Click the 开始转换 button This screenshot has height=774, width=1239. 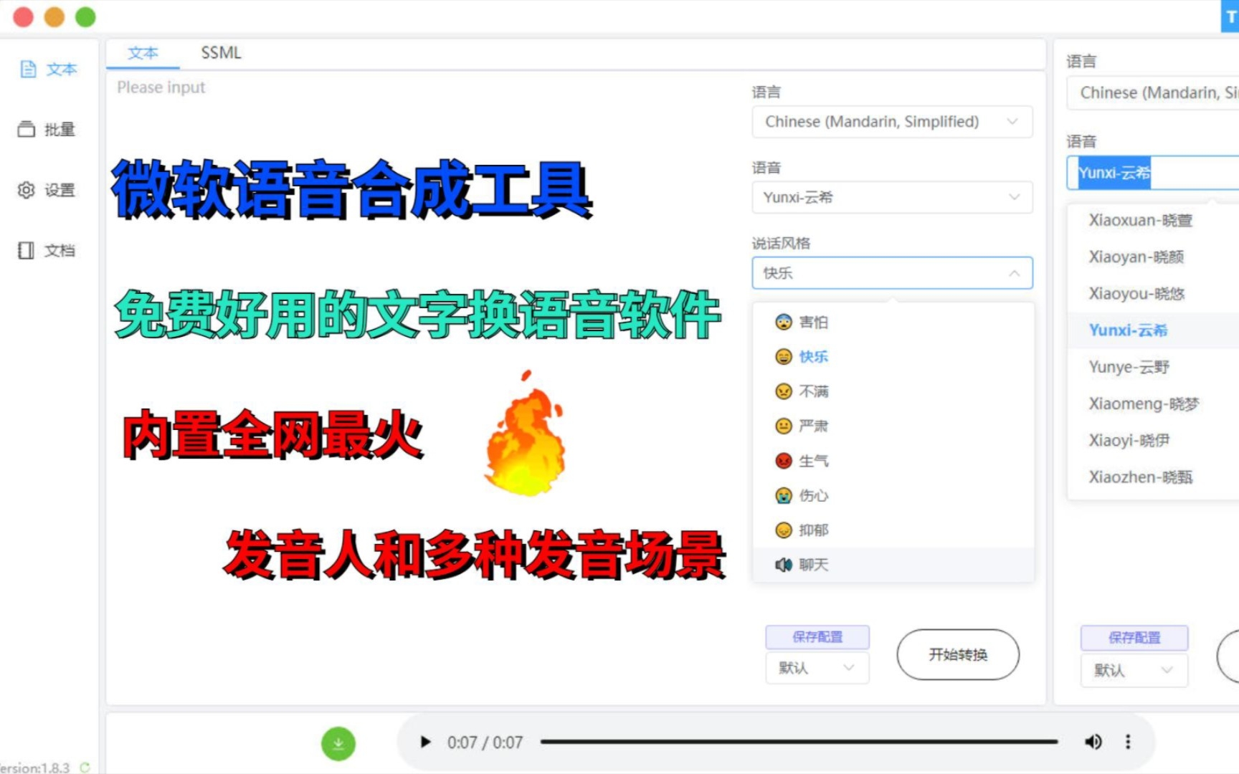coord(958,654)
